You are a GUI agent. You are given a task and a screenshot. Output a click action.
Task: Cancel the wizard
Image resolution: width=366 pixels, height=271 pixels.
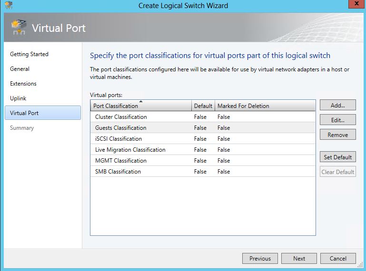338,259
